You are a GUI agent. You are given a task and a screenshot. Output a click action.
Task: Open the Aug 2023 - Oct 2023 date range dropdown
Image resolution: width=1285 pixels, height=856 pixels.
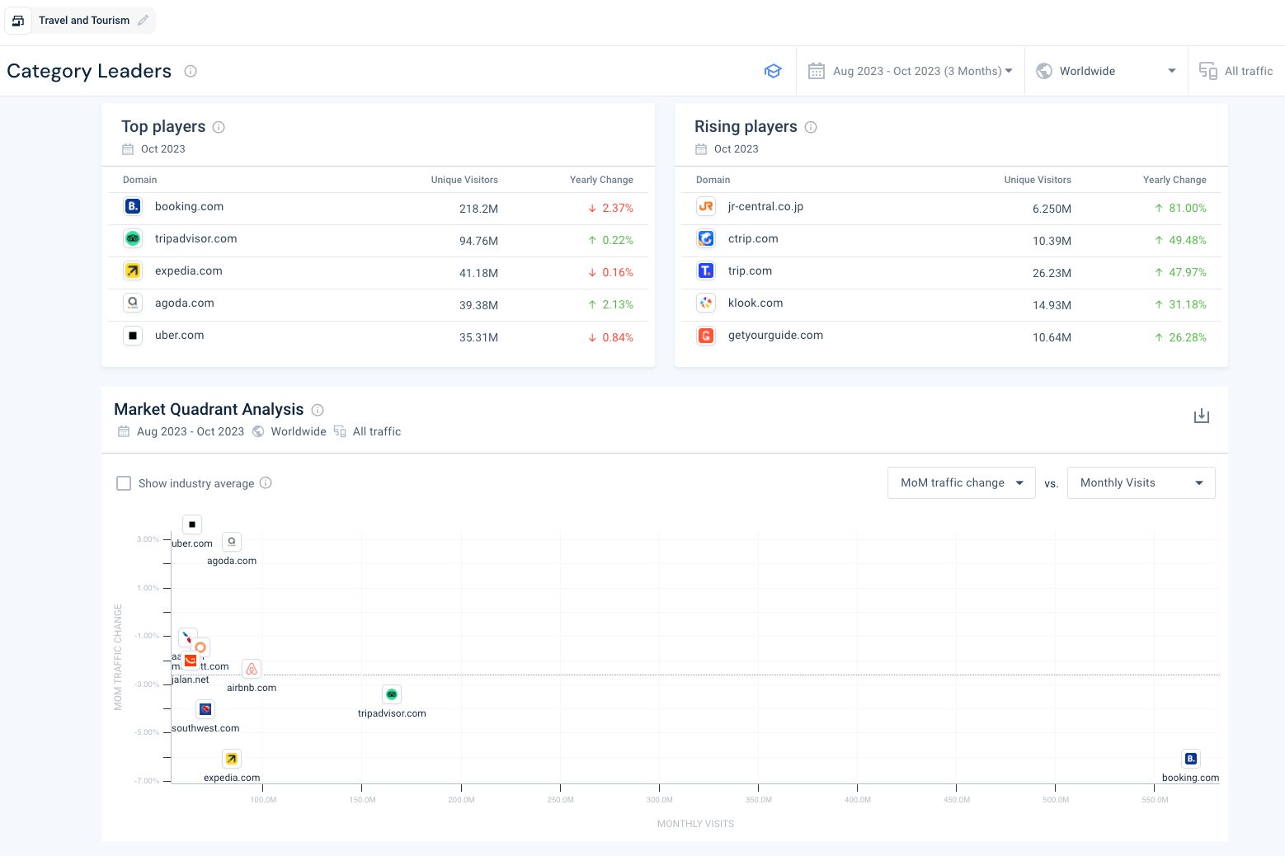pyautogui.click(x=911, y=71)
